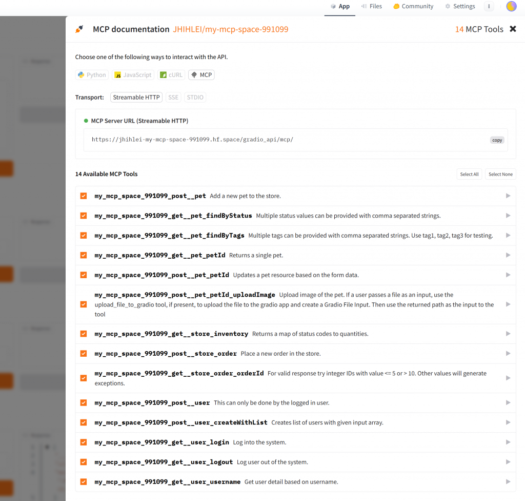Uncheck the get__user_login checkbox
Viewport: 525px width, 501px height.
pyautogui.click(x=84, y=442)
